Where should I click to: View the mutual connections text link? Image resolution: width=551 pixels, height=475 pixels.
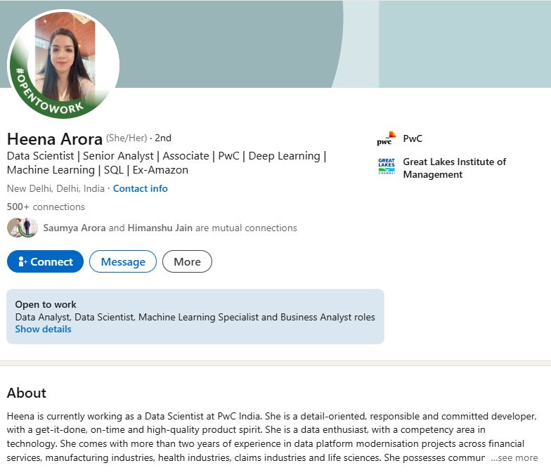(170, 228)
